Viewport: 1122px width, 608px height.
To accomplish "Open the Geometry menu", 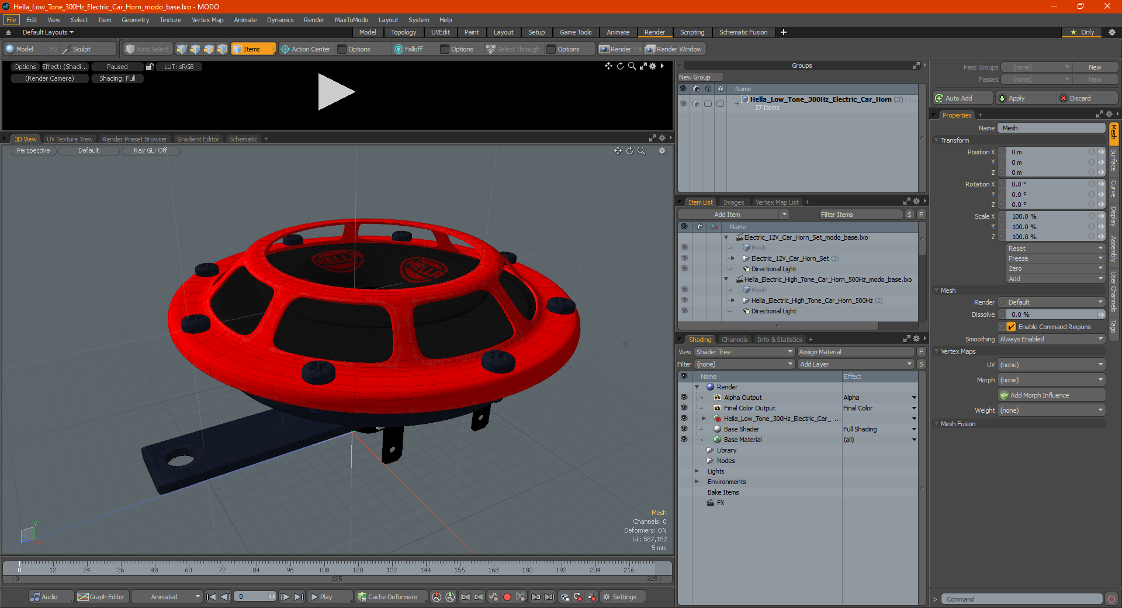I will point(135,20).
